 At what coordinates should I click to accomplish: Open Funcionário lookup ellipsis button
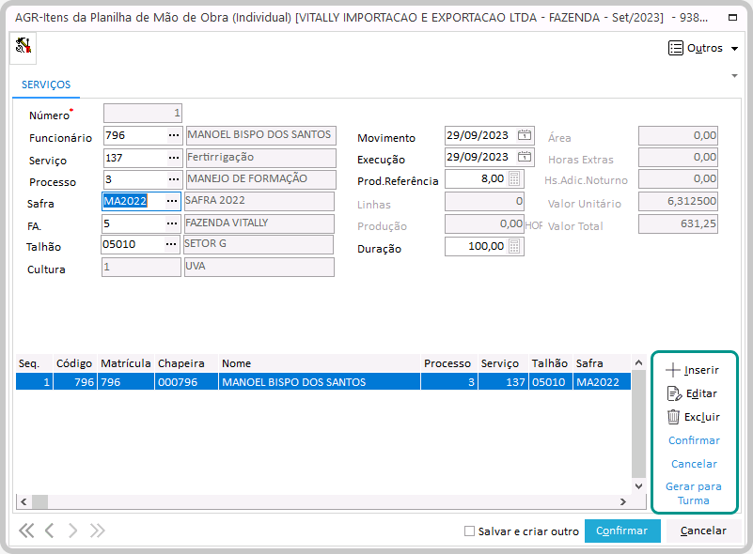tap(174, 136)
